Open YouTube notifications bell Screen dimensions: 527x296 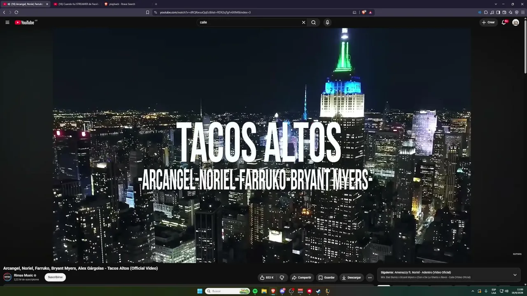(504, 22)
